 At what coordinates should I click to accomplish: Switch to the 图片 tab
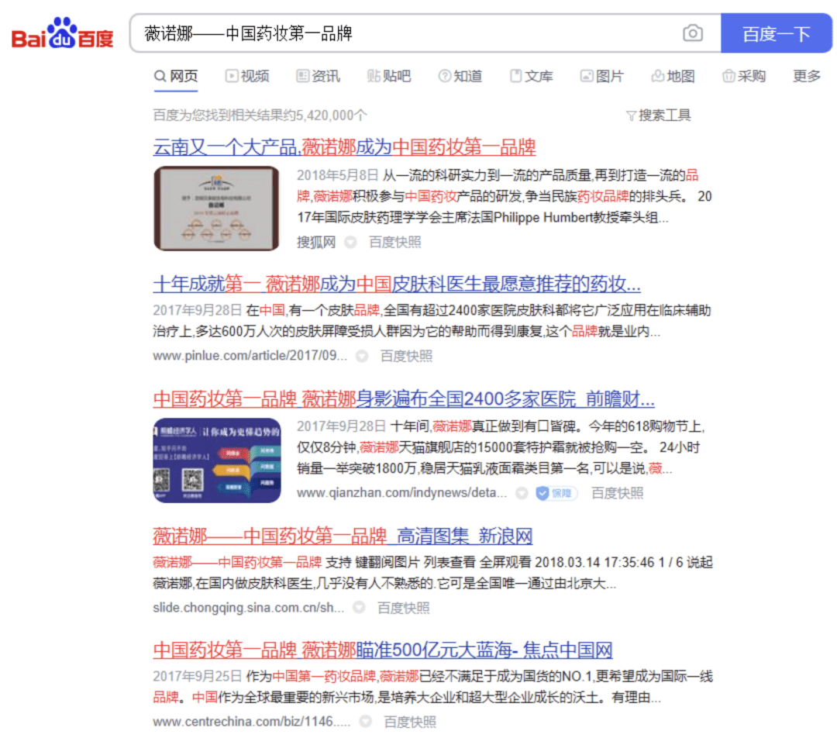[602, 77]
